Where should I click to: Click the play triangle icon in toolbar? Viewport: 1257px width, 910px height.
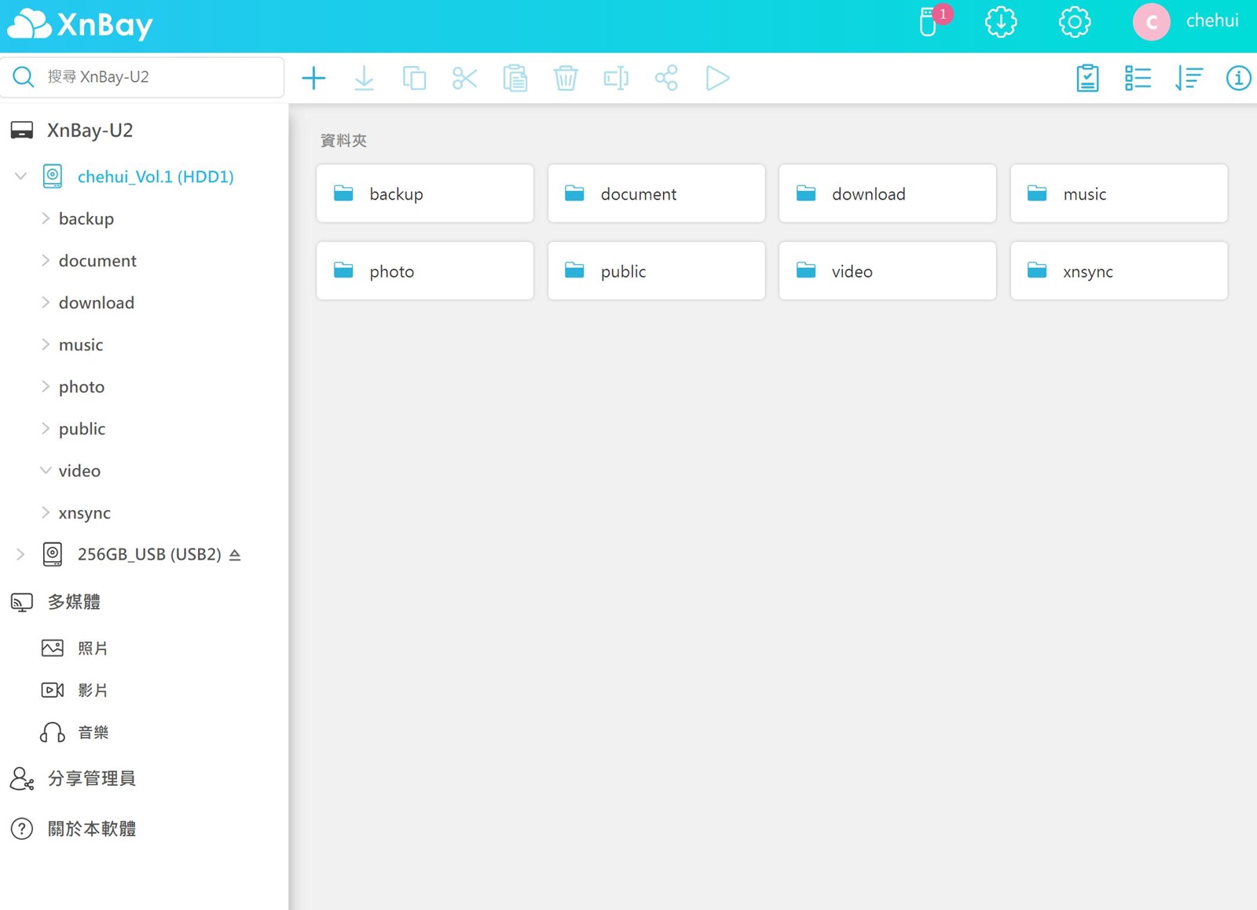717,78
